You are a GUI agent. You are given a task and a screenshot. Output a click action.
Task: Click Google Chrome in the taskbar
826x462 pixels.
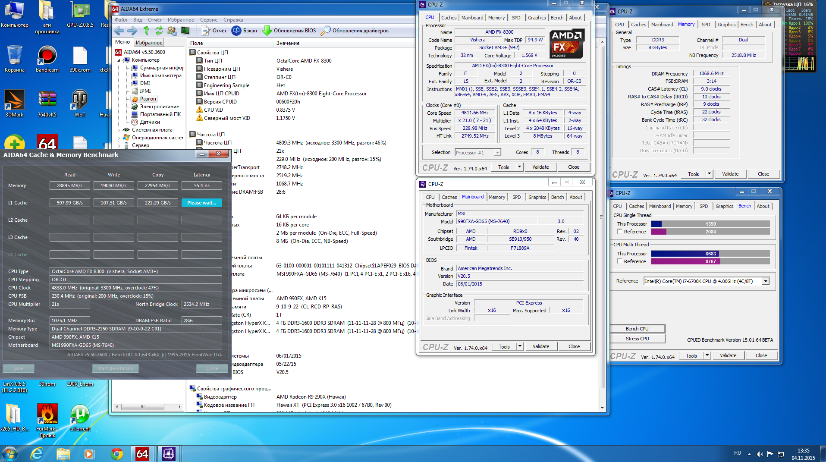(x=116, y=454)
